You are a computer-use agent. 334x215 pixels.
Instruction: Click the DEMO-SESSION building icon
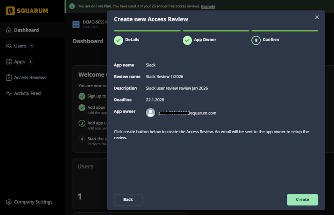point(76,24)
